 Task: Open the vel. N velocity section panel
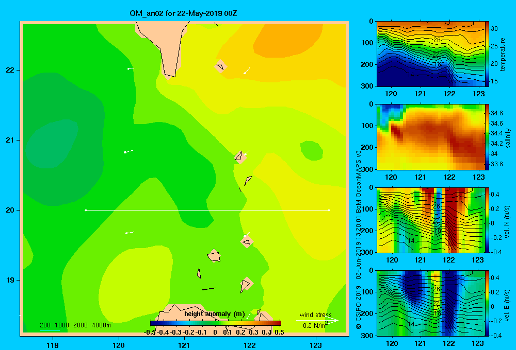(431, 220)
